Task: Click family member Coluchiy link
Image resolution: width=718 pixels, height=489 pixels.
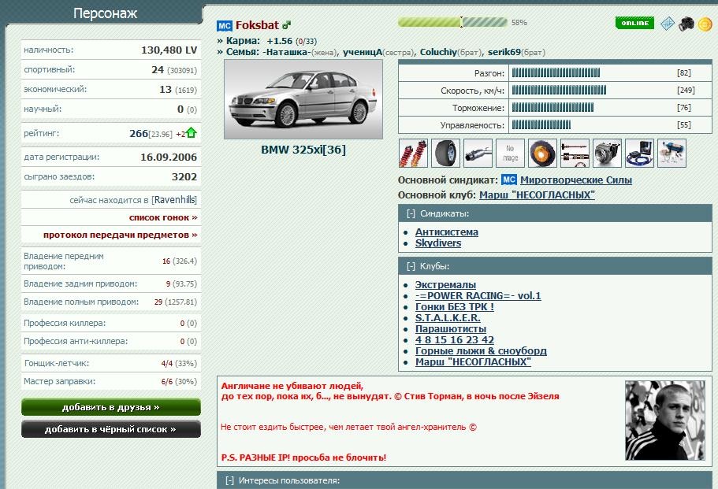Action: tap(438, 52)
